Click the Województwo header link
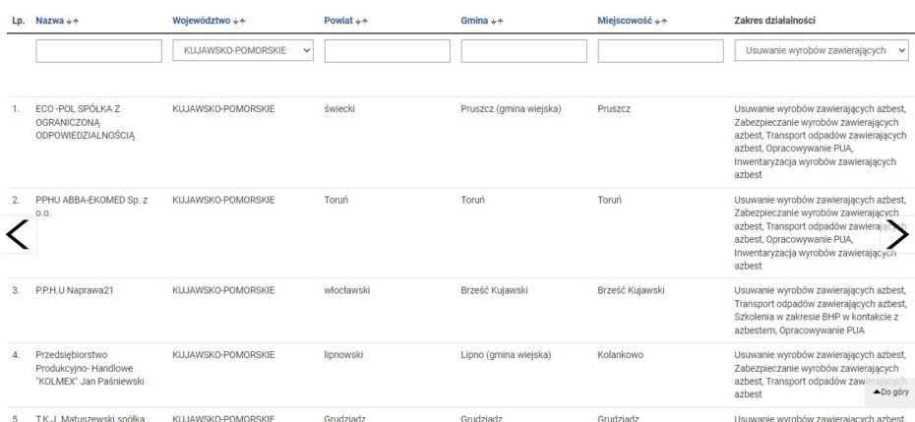915x422 pixels. click(x=202, y=21)
